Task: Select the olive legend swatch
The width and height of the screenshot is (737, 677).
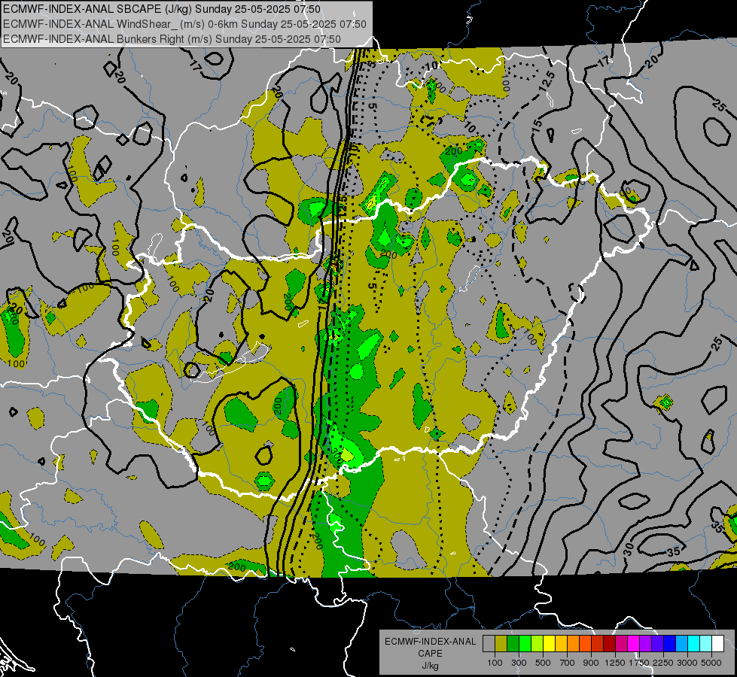Action: click(x=501, y=644)
